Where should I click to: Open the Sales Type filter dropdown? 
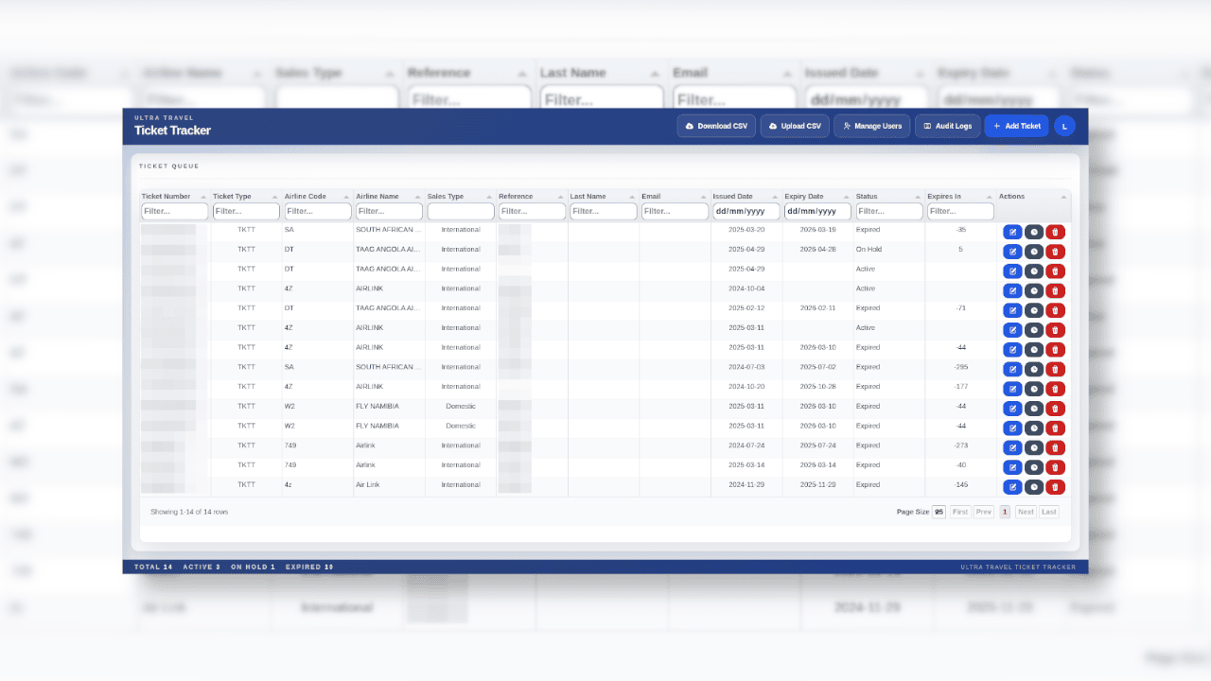coord(461,212)
